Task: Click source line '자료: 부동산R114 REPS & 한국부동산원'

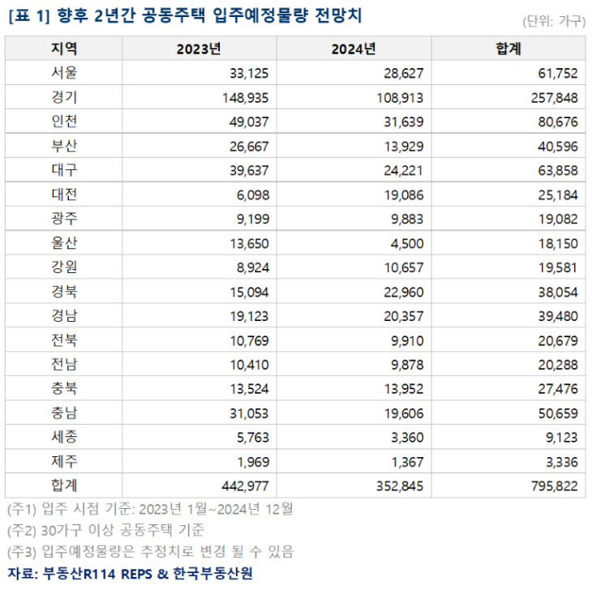Action: click(x=130, y=574)
